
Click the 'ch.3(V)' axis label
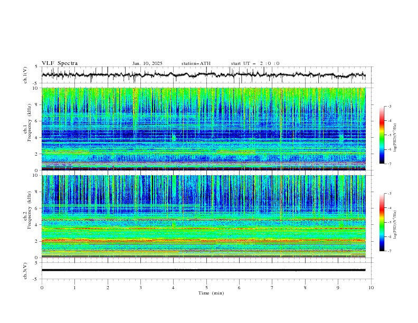pos(25,271)
